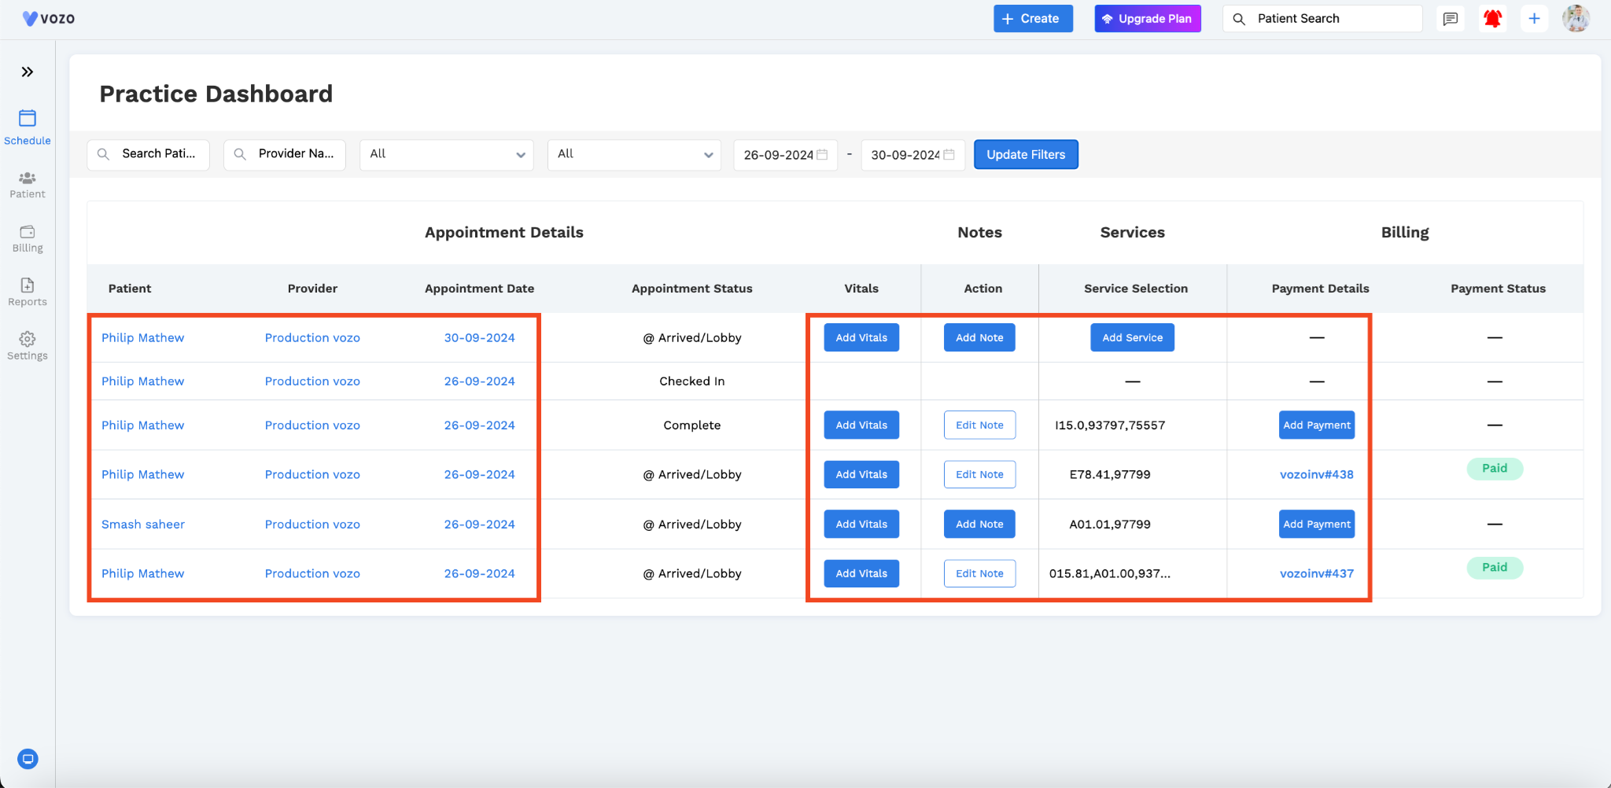Click the start date 26-09-2024 field

click(x=785, y=155)
